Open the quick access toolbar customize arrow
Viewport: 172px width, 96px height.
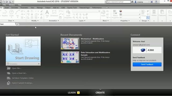pyautogui.click(x=13, y=2)
